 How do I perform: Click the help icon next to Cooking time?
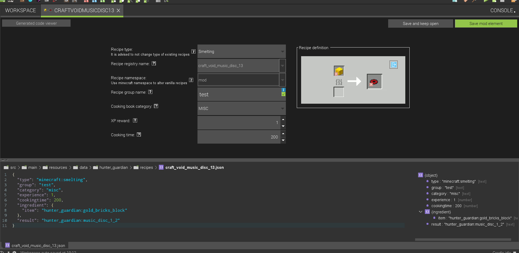point(139,135)
